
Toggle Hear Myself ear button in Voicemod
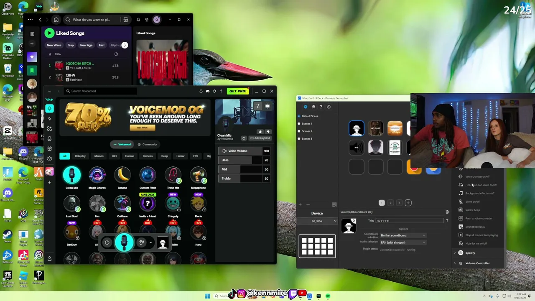click(141, 242)
